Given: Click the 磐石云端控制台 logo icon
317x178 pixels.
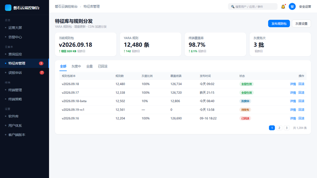Looking at the screenshot, I should 8,8.
